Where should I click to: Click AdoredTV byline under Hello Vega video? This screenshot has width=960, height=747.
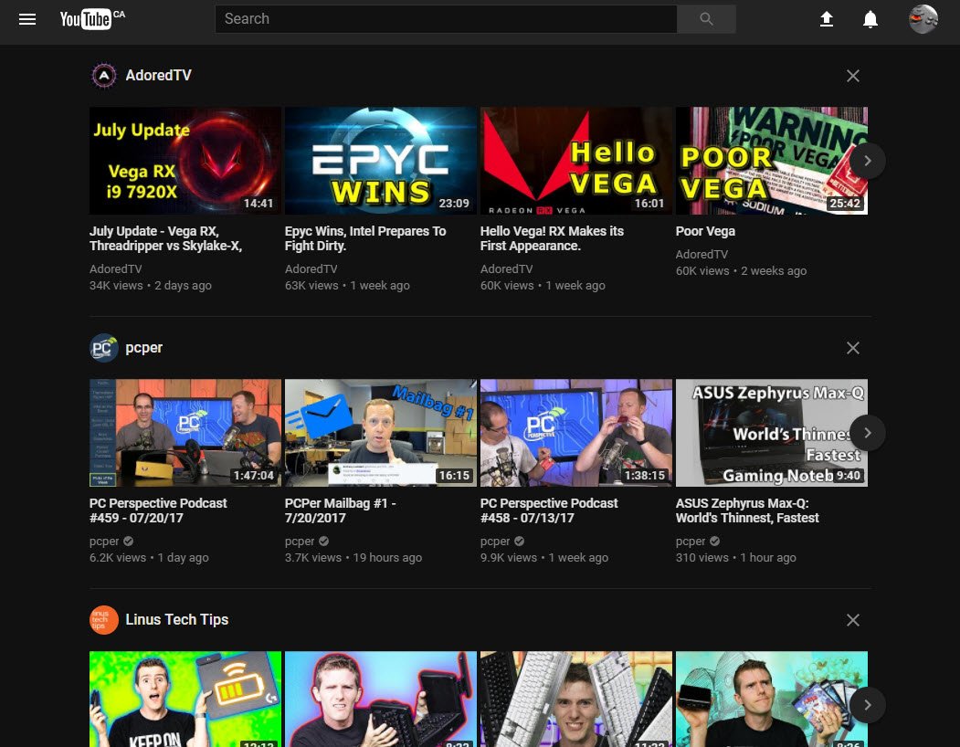point(506,268)
